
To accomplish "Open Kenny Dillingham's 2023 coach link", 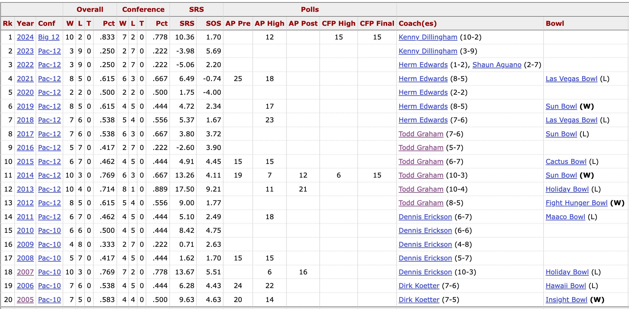I will coord(428,51).
